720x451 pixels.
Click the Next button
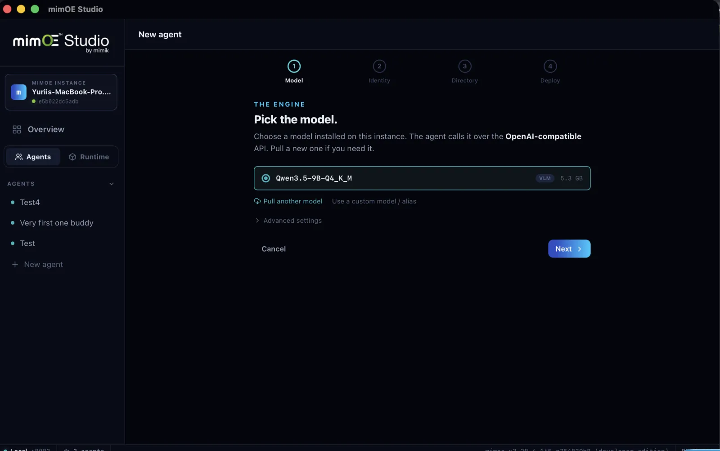(x=569, y=249)
